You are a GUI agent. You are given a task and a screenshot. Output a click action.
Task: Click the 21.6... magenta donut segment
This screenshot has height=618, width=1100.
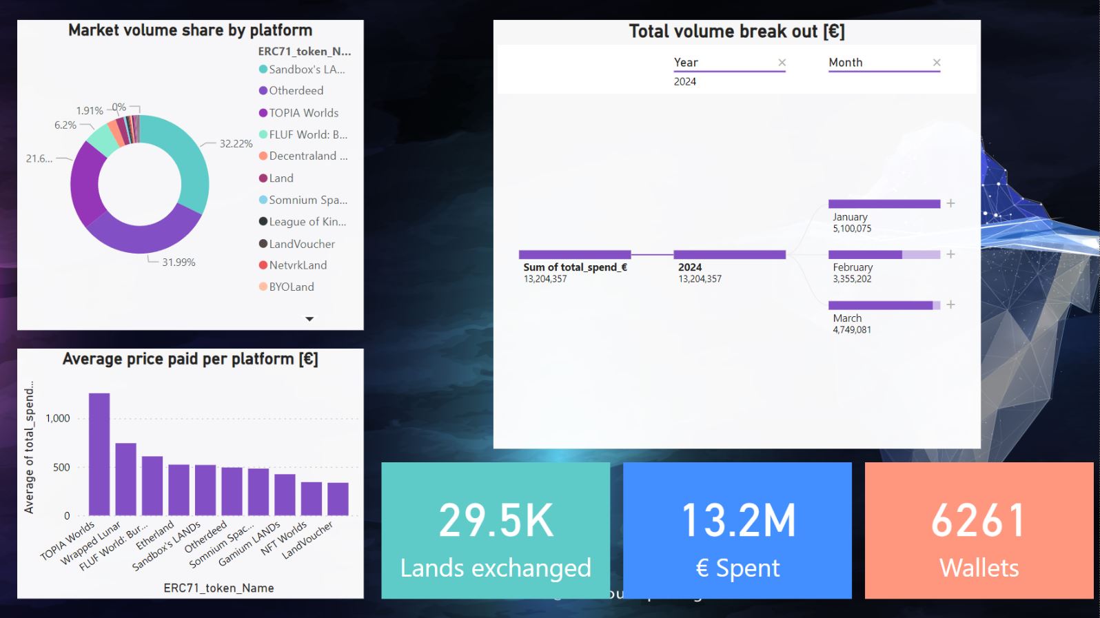(x=85, y=183)
